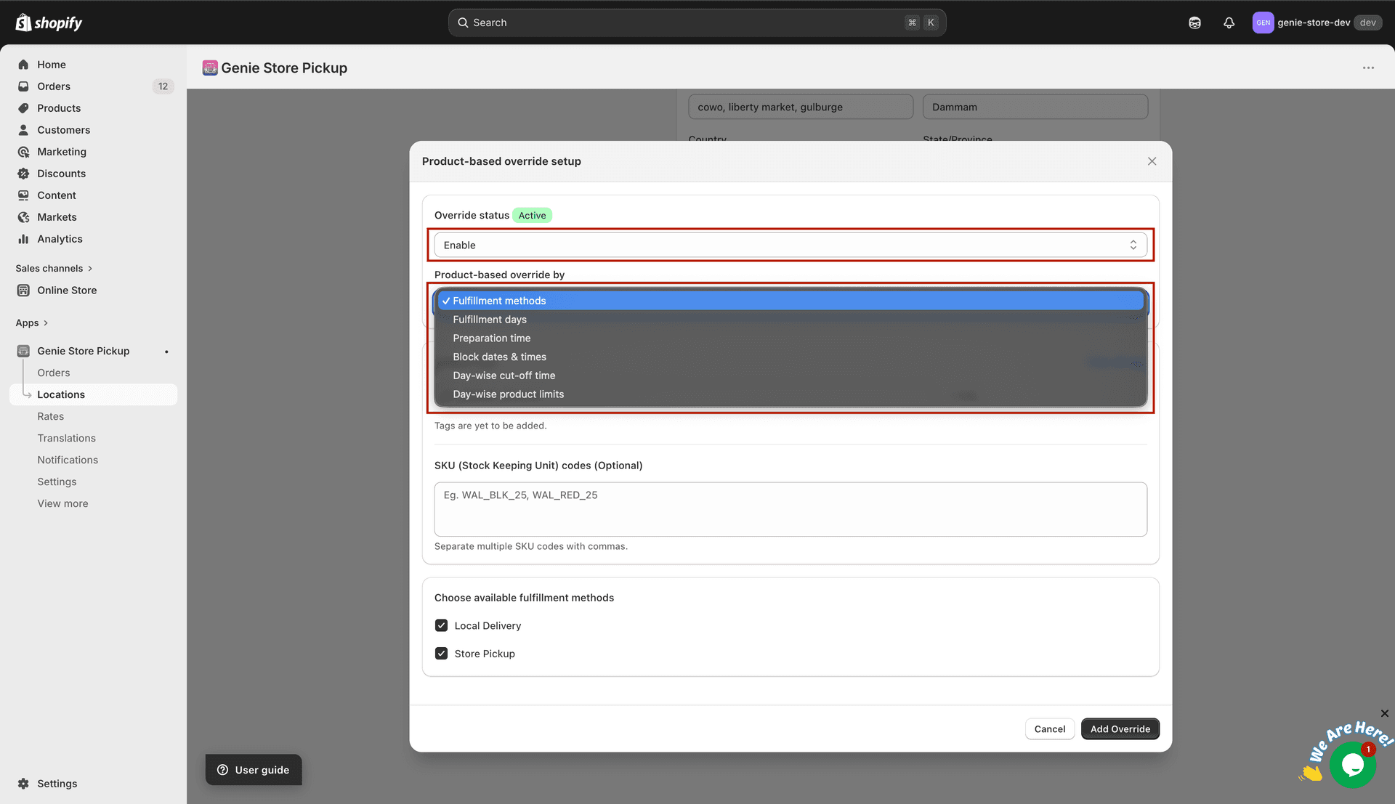Viewport: 1395px width, 804px height.
Task: Click the Analytics bar chart icon
Action: pos(23,239)
